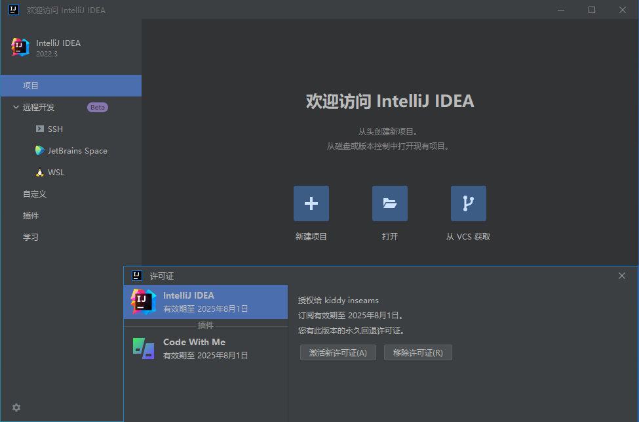The width and height of the screenshot is (639, 422).
Task: Click the JetBrains Space logo icon
Action: [39, 150]
